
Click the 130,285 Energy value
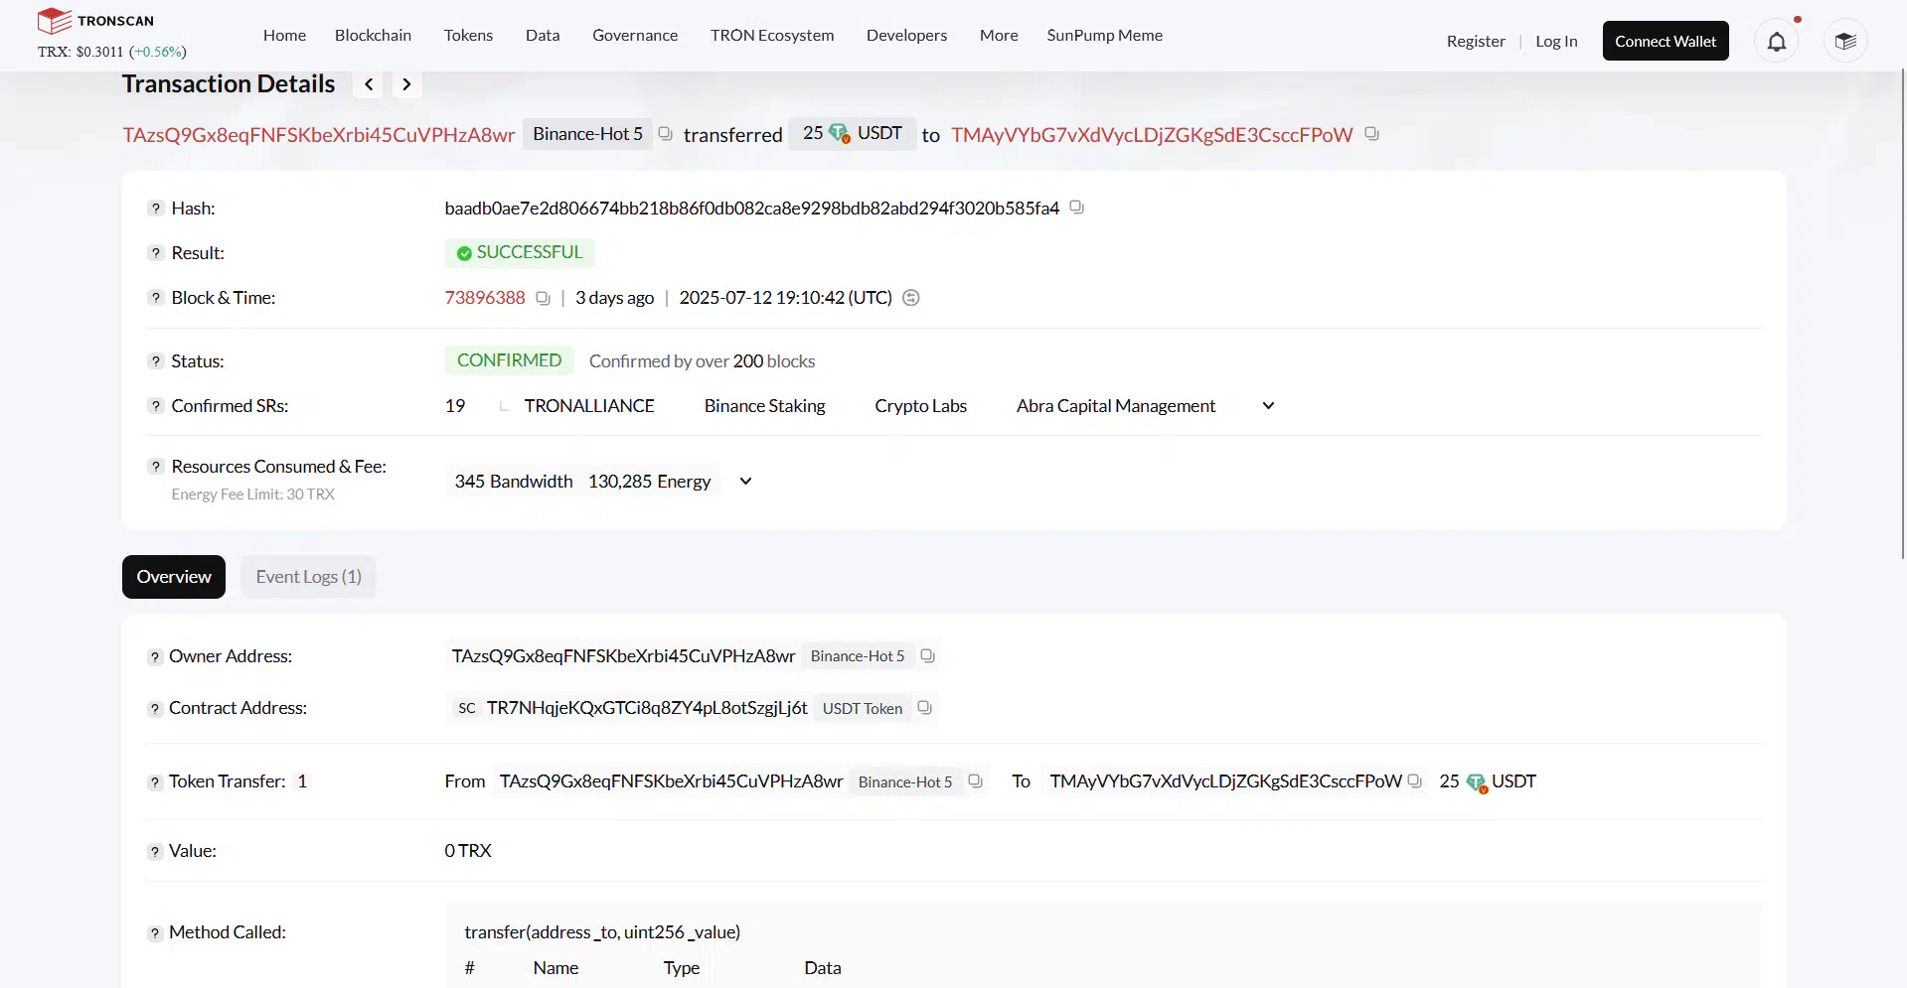(649, 482)
